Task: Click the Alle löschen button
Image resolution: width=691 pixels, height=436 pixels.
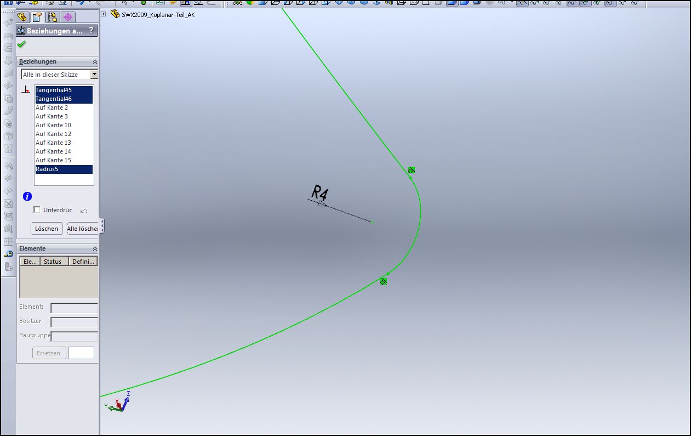Action: 83,229
